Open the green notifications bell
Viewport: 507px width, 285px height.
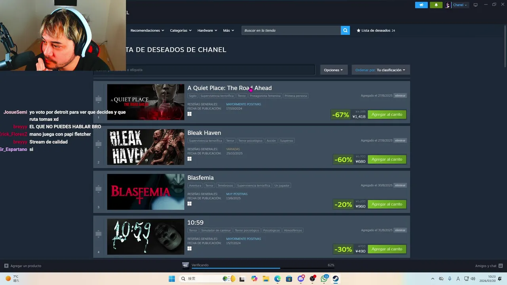click(x=436, y=5)
